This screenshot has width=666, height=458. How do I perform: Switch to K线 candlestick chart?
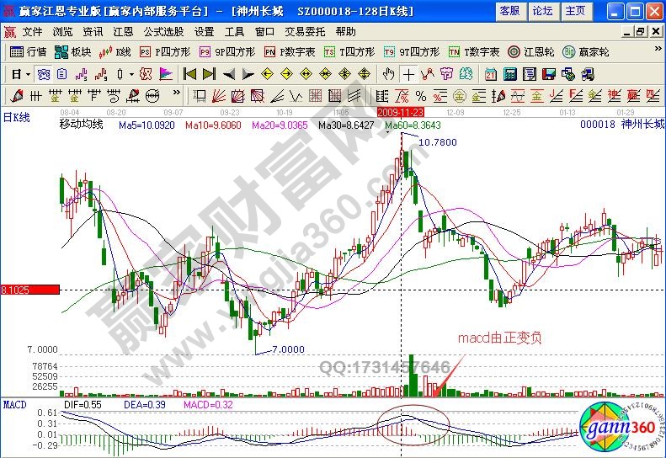click(x=116, y=51)
